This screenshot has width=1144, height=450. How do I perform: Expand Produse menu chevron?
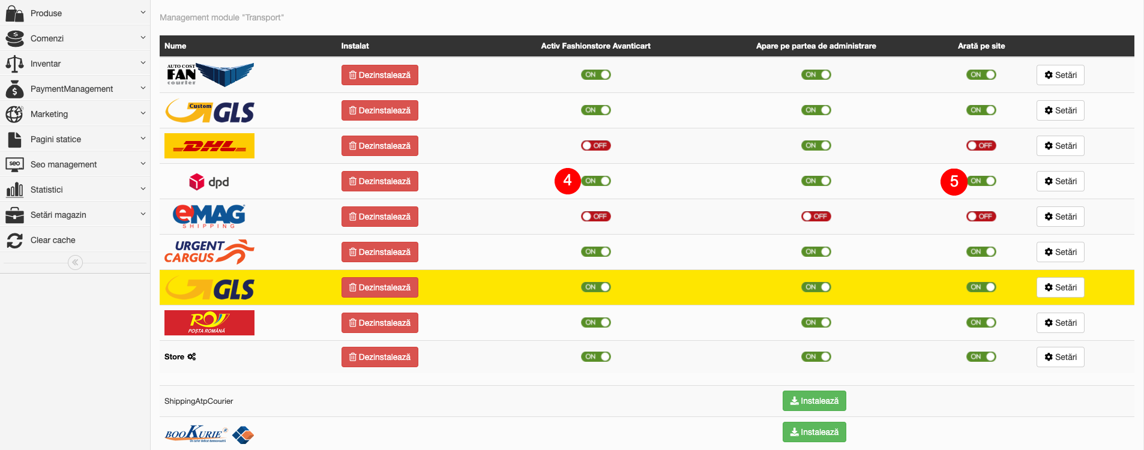coord(143,12)
